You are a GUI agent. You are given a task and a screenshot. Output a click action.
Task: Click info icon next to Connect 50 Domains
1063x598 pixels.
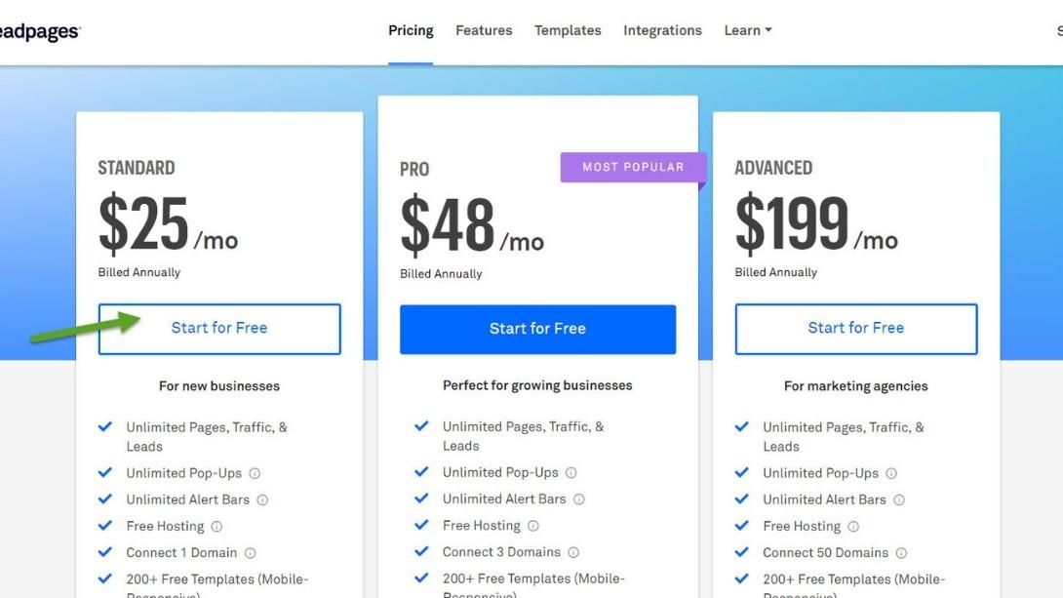(901, 553)
